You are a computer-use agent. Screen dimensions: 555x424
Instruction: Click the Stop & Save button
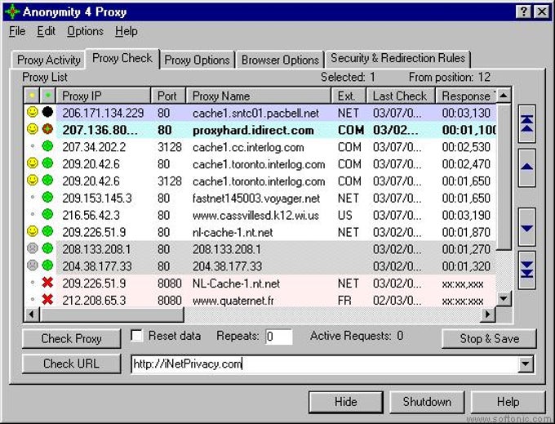click(x=489, y=339)
